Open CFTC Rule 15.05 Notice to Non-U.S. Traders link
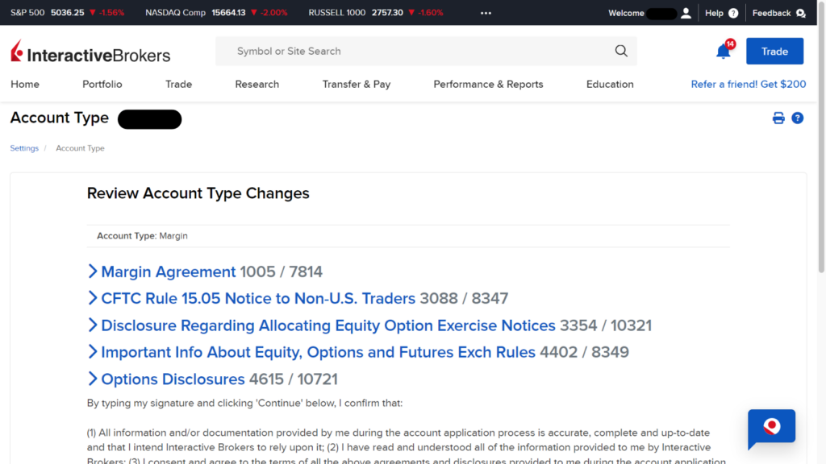 pos(258,298)
